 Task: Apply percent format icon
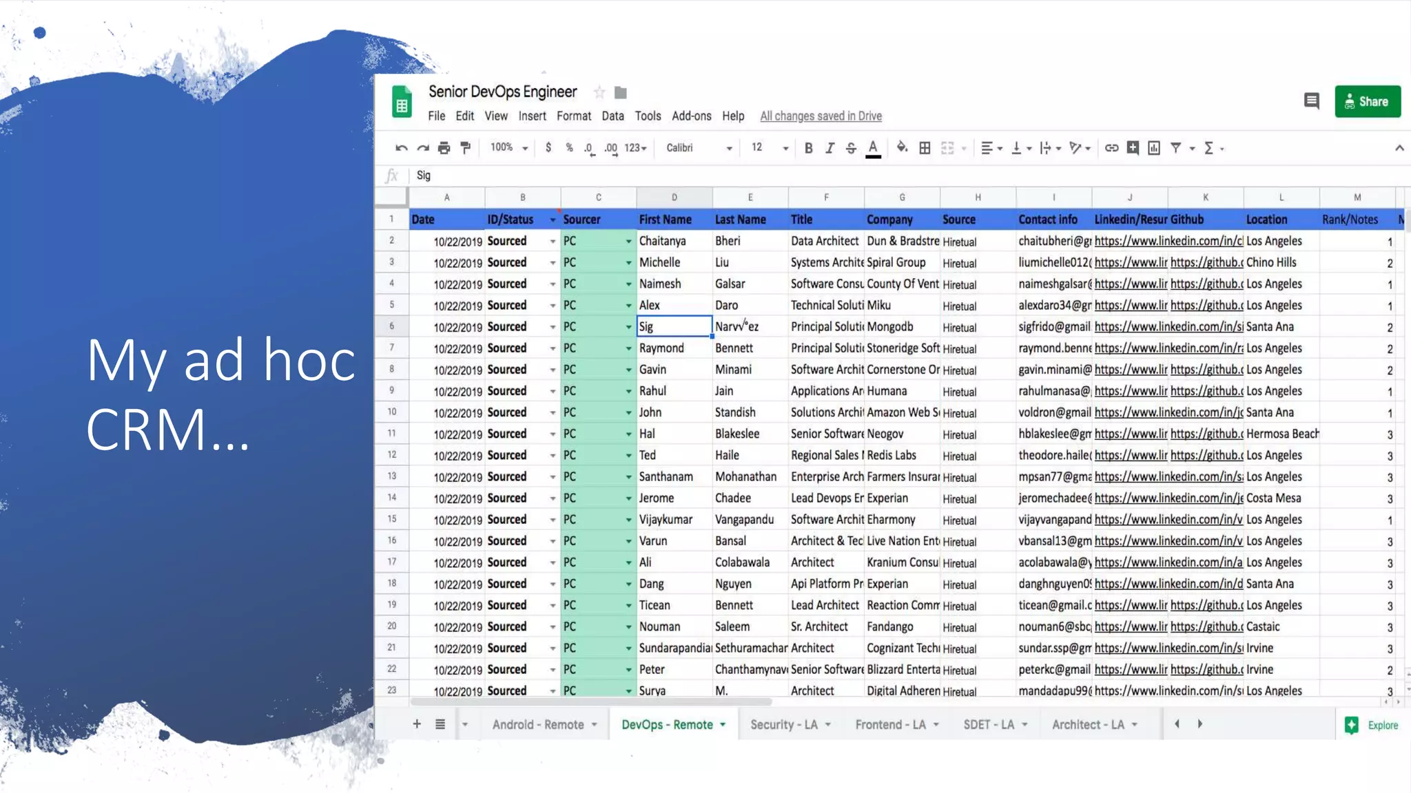pos(569,148)
